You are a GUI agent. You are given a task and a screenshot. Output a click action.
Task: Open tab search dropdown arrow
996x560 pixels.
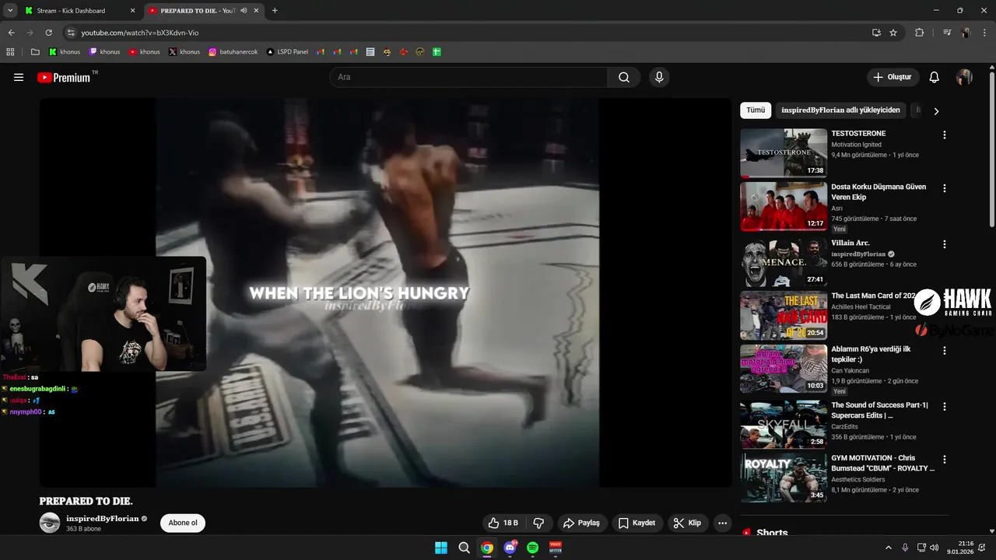[10, 11]
